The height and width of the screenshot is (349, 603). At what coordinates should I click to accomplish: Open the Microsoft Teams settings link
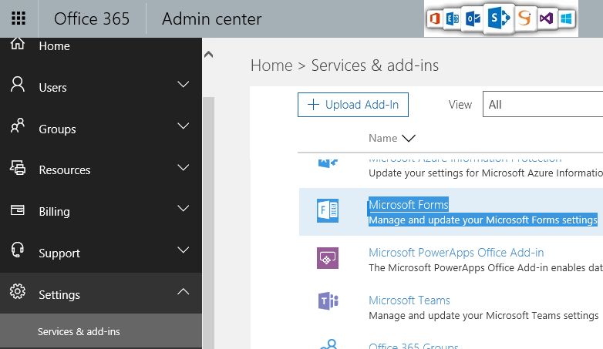coord(409,300)
